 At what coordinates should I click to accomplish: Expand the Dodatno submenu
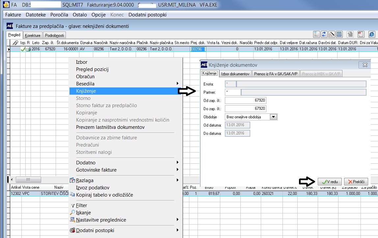(x=177, y=162)
